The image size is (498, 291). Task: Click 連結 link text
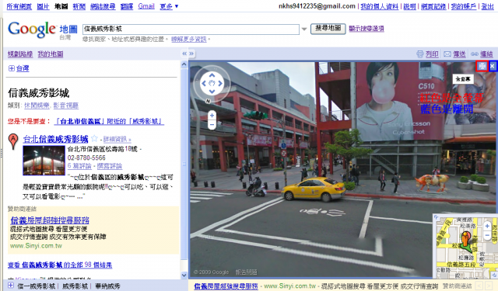click(486, 54)
